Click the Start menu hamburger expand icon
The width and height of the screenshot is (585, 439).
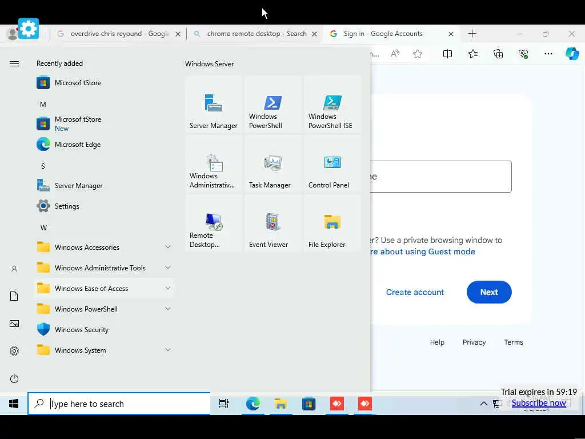click(x=14, y=64)
